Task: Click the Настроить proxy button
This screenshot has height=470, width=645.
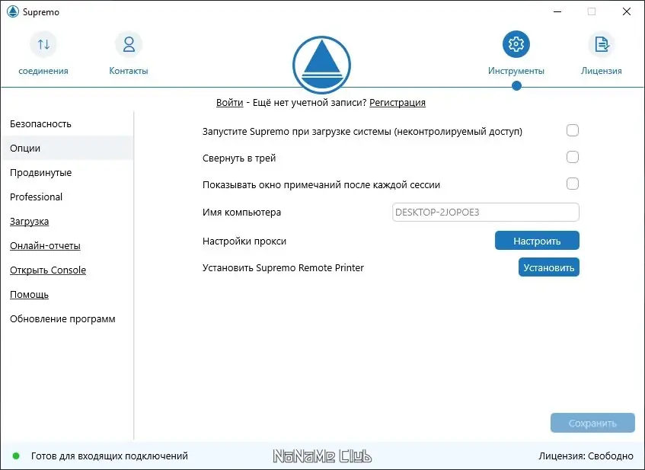Action: 537,240
